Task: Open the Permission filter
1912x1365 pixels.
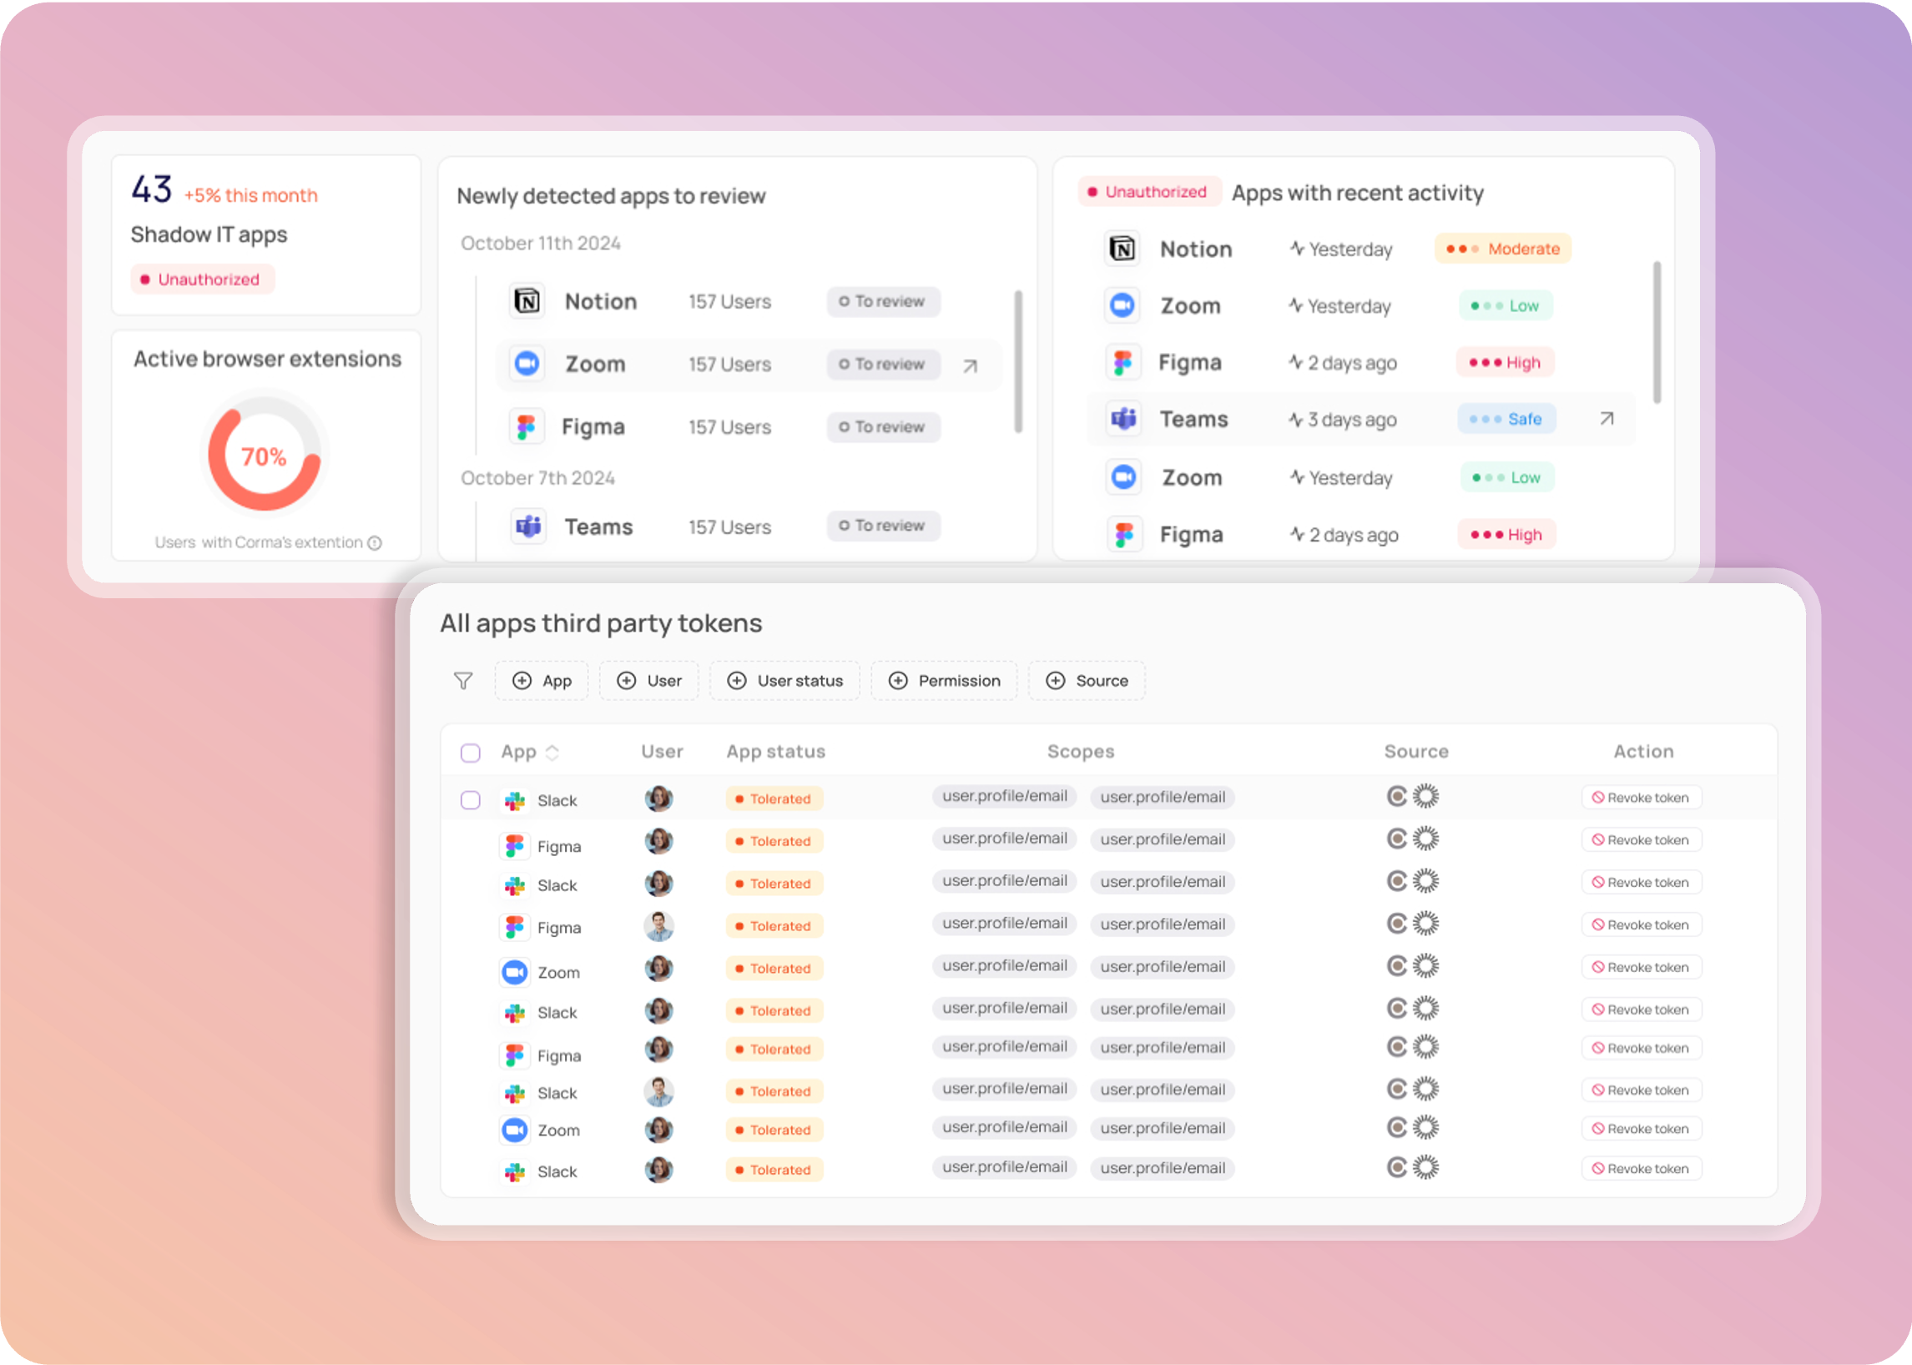Action: tap(943, 680)
